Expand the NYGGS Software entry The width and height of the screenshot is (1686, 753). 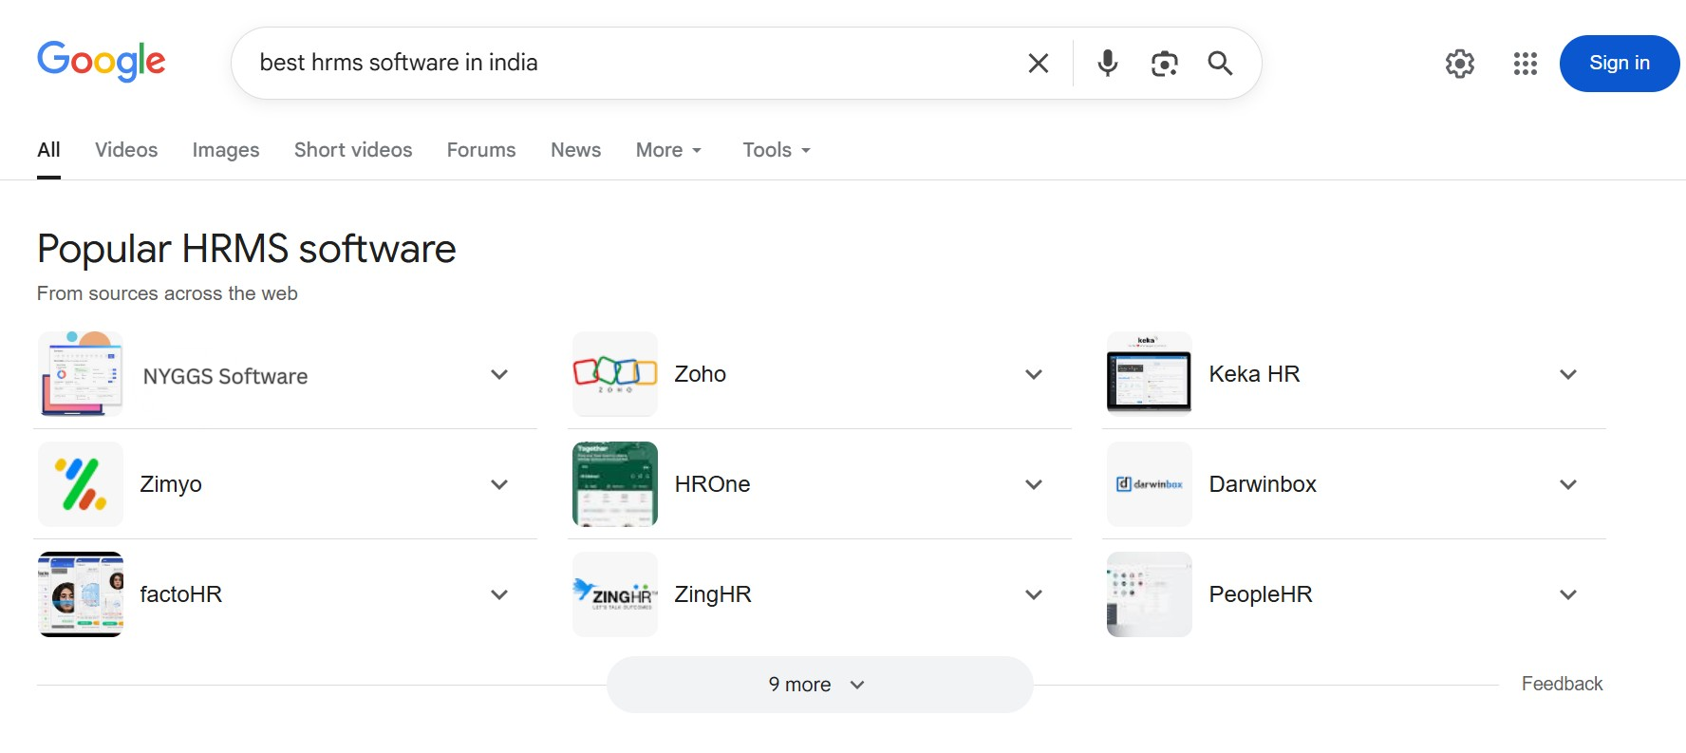499,375
